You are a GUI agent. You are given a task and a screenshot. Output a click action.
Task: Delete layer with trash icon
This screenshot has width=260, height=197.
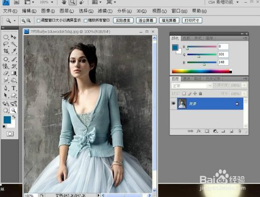[239, 131]
